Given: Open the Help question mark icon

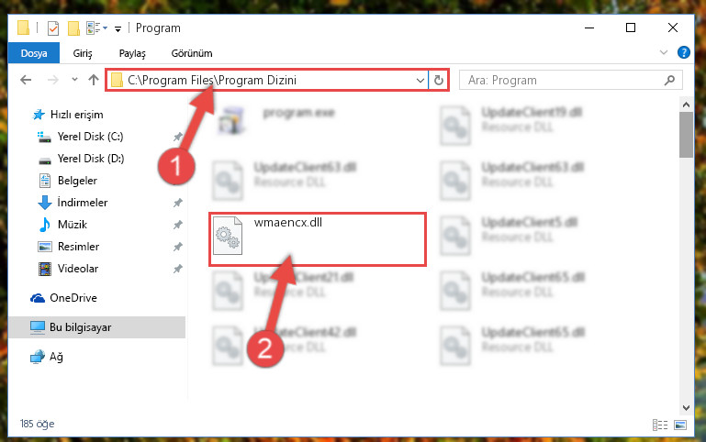Looking at the screenshot, I should tap(683, 52).
